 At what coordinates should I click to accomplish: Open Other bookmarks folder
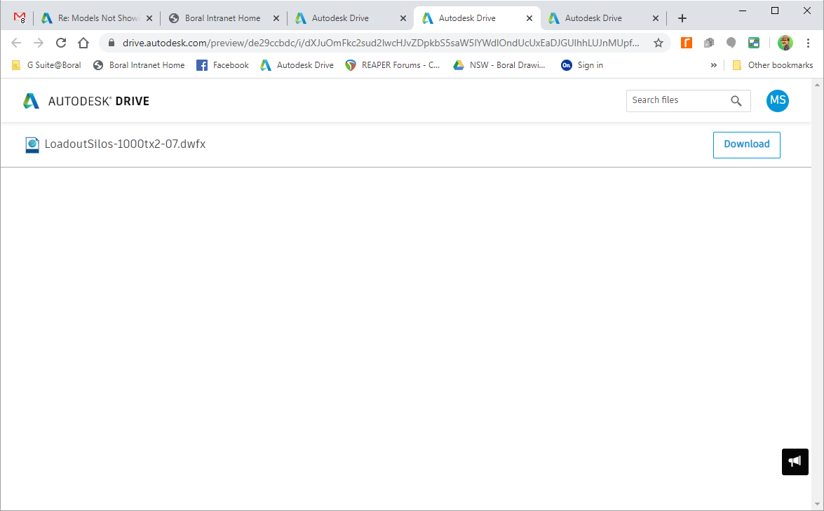773,65
